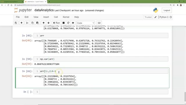Screen dimensions: 186x105
Task: Save notebook with the floppy disk icon
Action: coord(16,23)
